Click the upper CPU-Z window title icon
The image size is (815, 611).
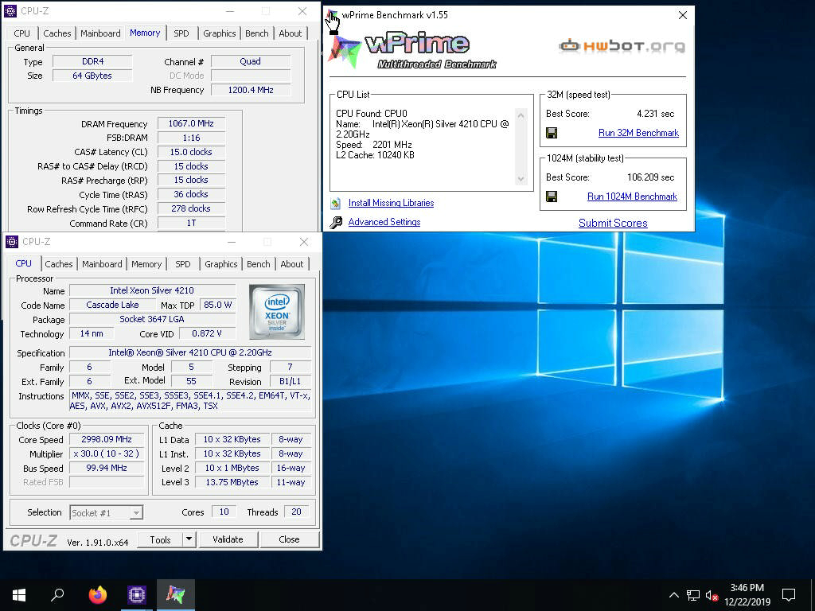(10, 11)
